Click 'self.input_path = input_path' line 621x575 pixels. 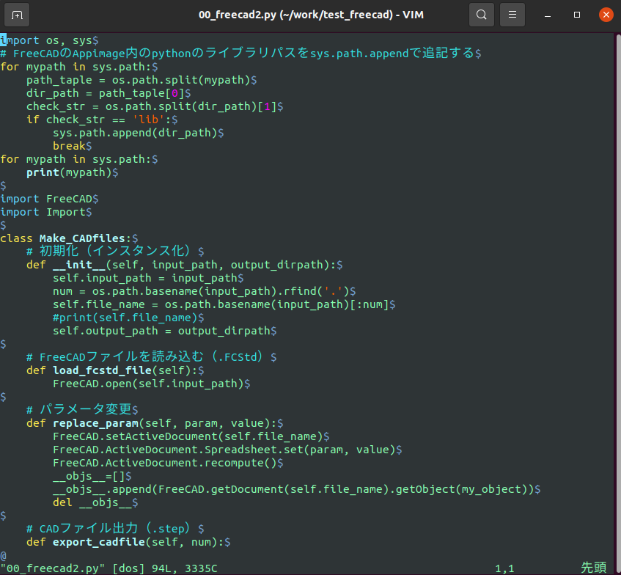[x=148, y=278]
